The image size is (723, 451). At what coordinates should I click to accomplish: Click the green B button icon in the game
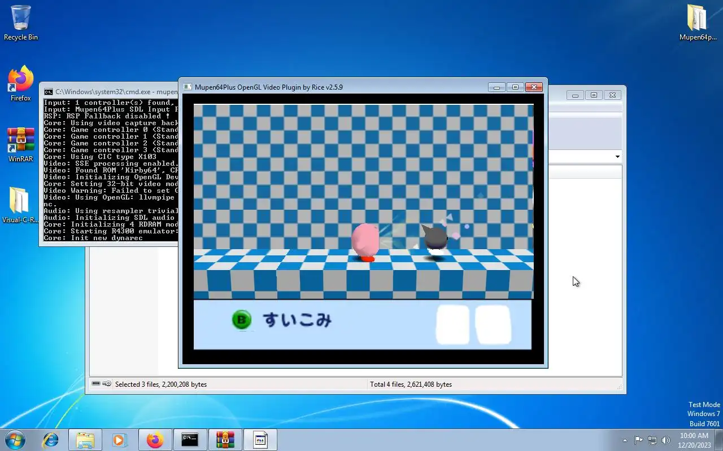click(242, 320)
